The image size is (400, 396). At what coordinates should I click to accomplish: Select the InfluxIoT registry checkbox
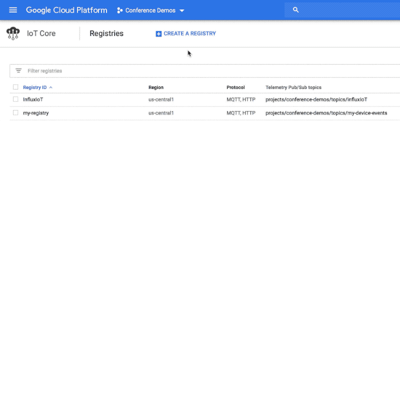(15, 99)
